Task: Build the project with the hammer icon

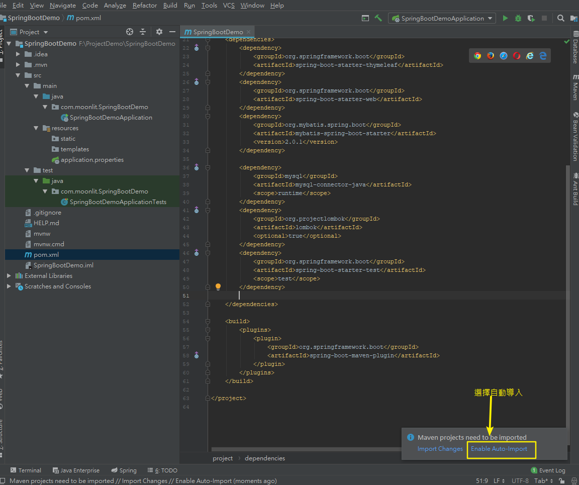Action: coord(378,18)
